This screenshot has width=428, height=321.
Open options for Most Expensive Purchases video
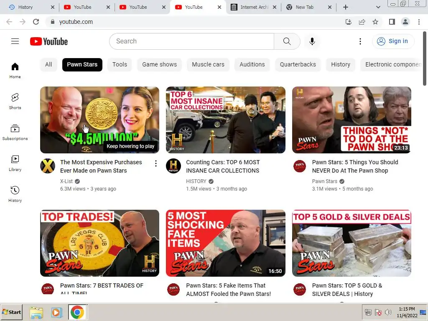click(155, 163)
